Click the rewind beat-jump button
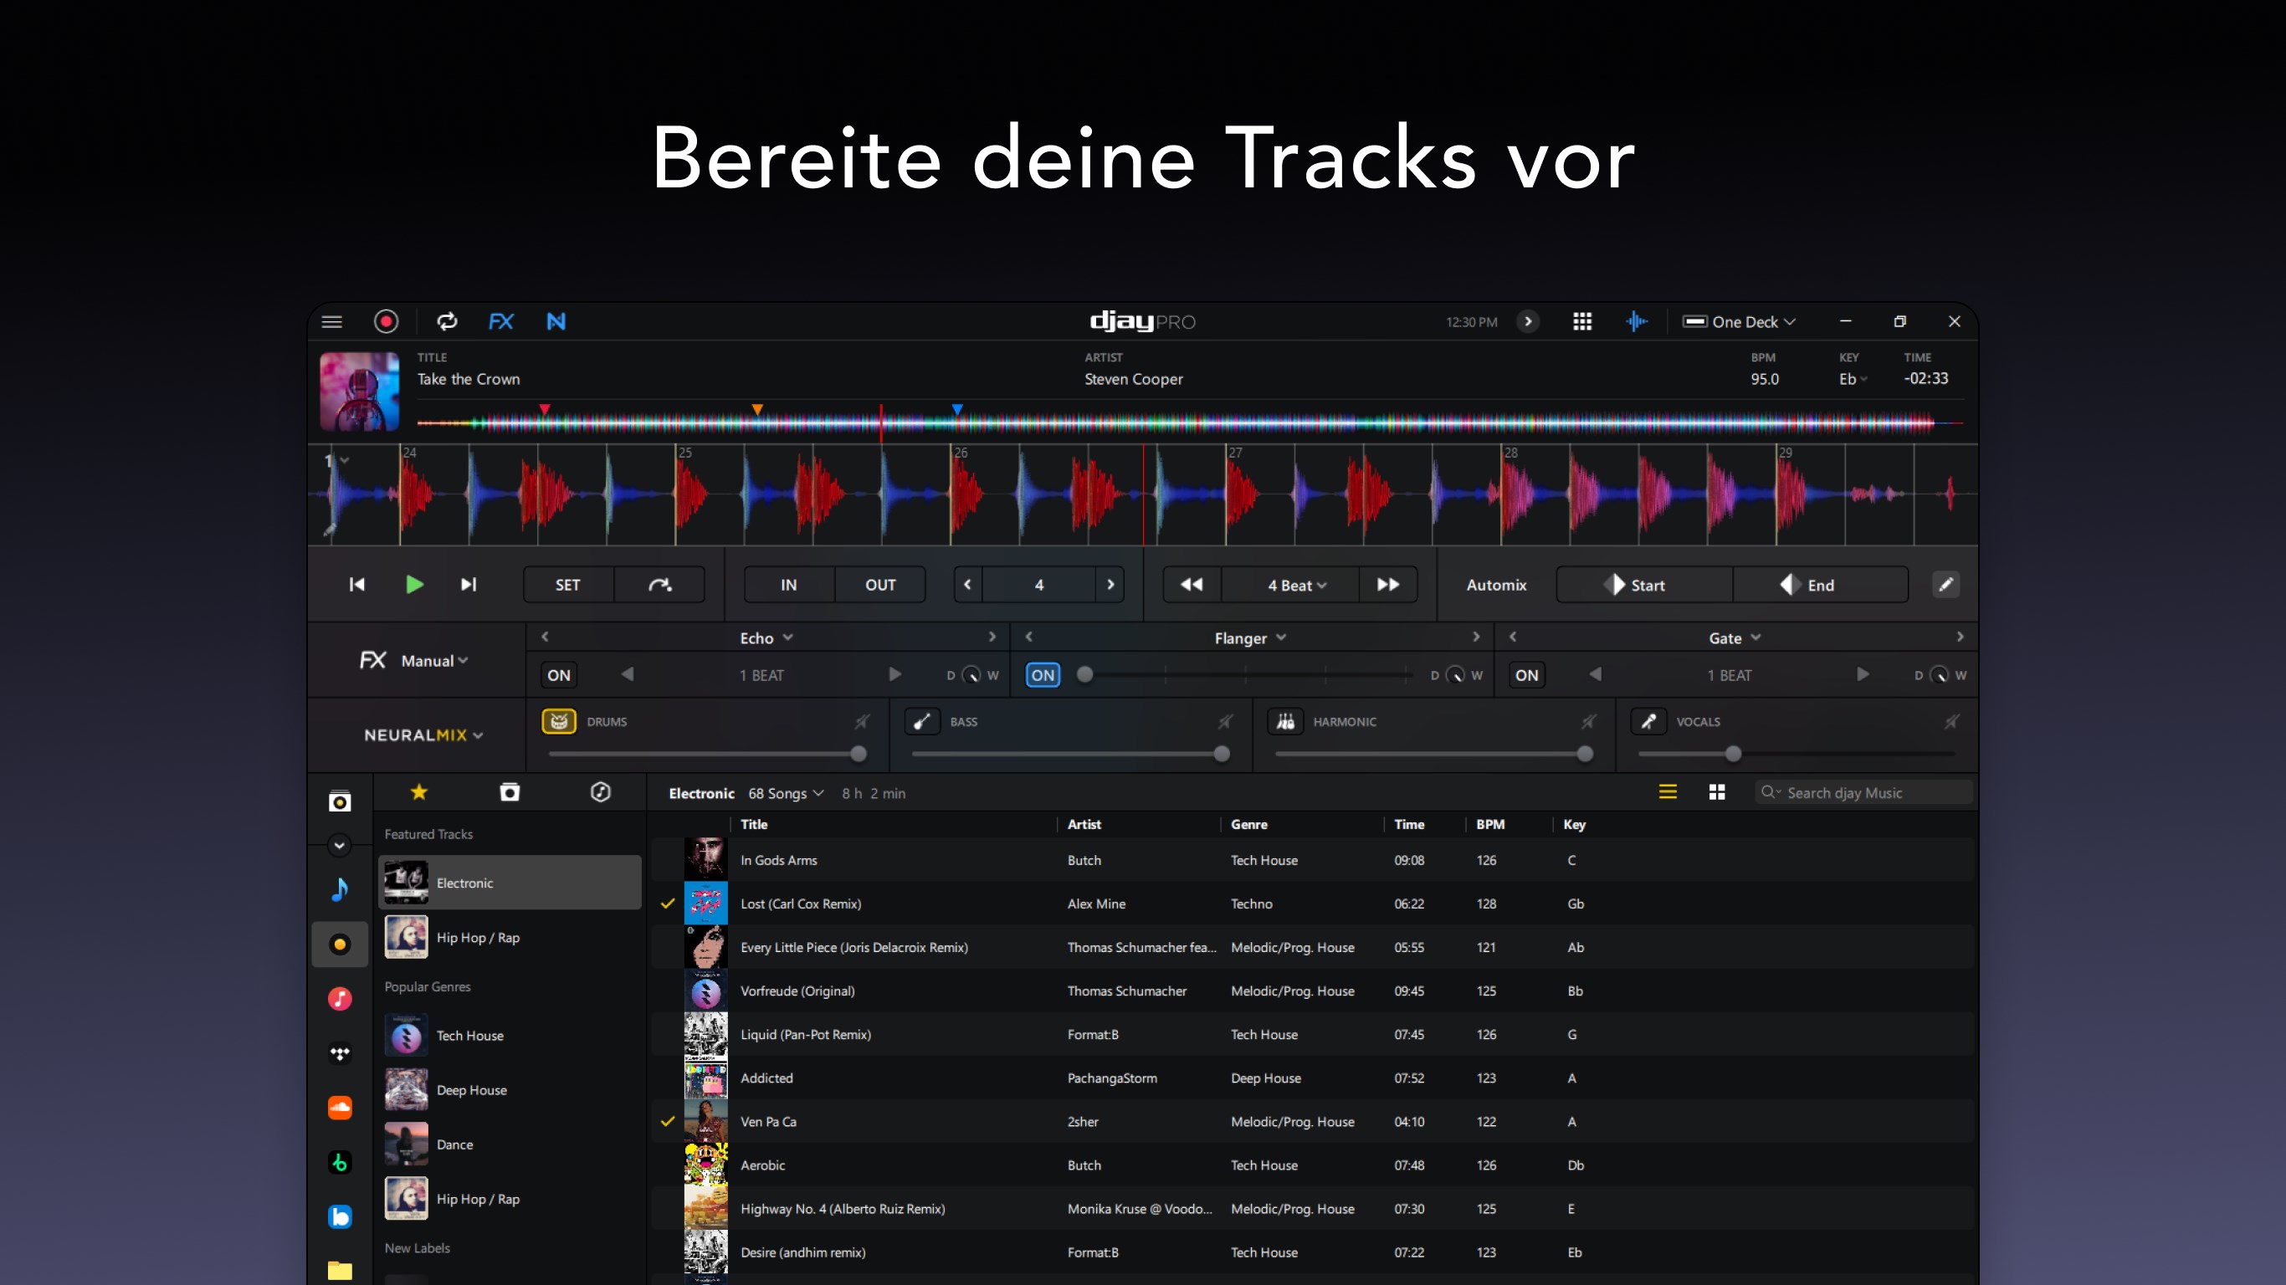 coord(1192,585)
